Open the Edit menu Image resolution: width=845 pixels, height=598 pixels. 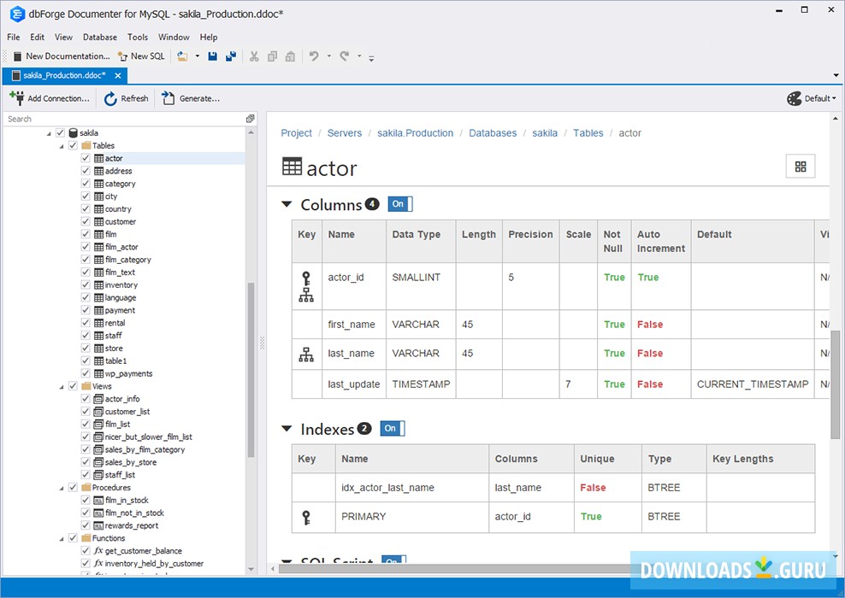tap(37, 37)
